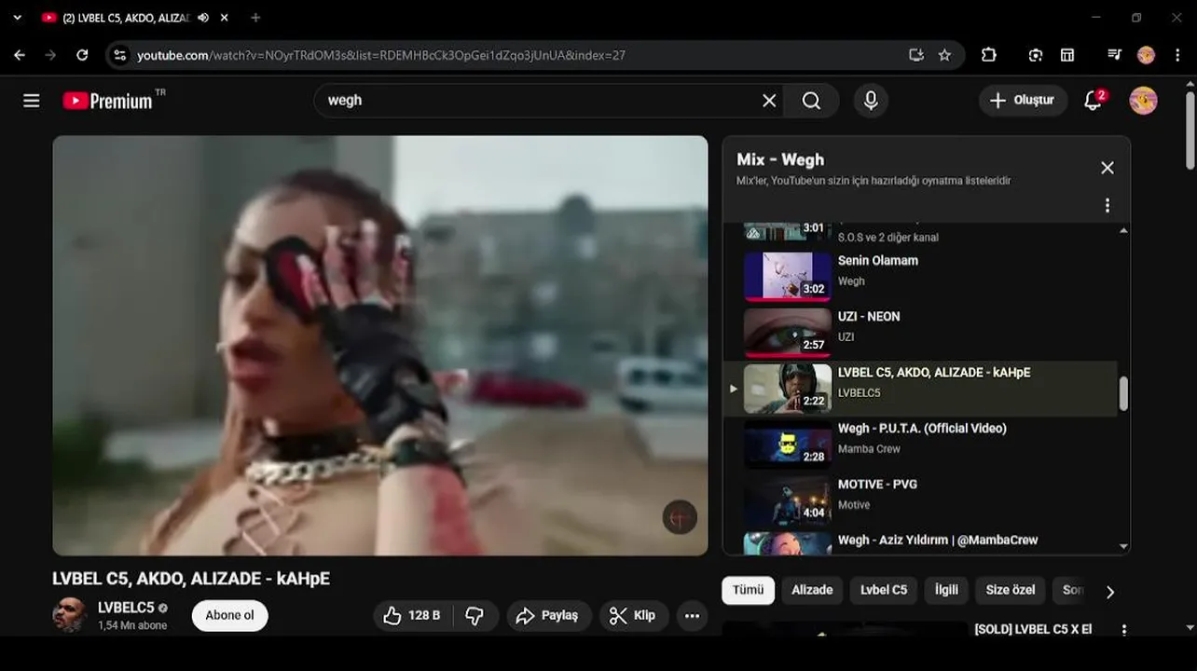Install app icon in address bar
The width and height of the screenshot is (1197, 671).
coord(915,55)
